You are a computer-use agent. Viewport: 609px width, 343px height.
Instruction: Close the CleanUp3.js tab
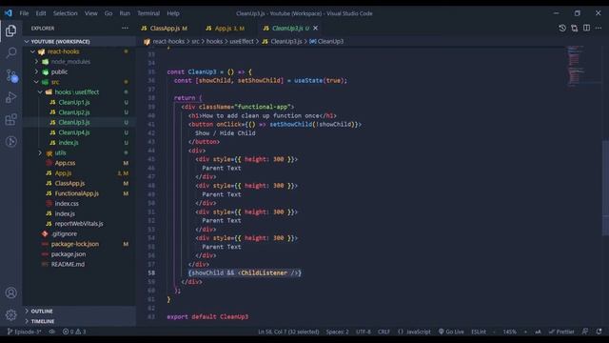(x=316, y=28)
